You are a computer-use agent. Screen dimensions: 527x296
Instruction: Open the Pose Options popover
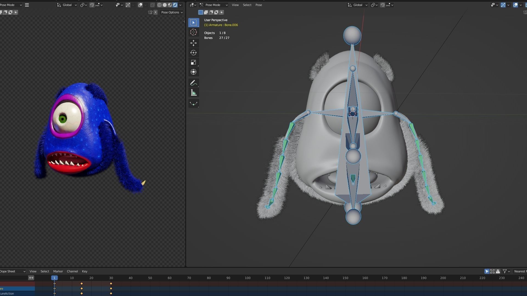coord(171,12)
